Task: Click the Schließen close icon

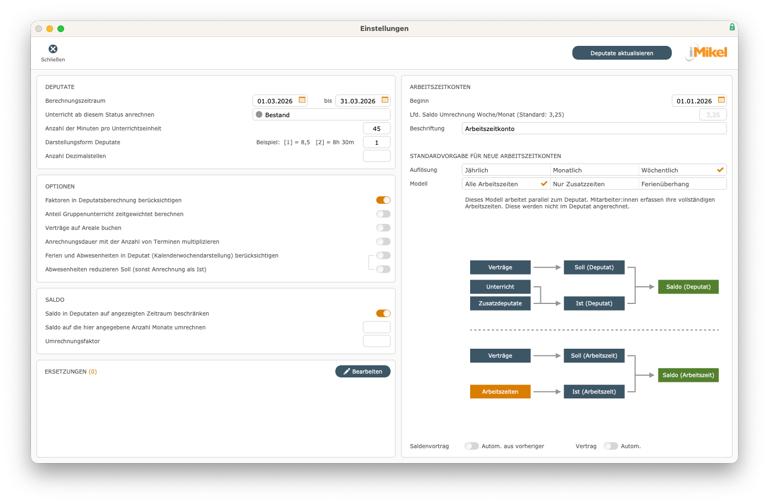Action: [53, 49]
